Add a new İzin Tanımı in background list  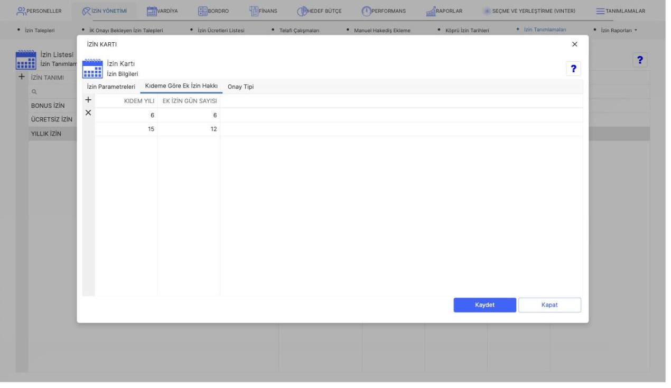pyautogui.click(x=22, y=77)
